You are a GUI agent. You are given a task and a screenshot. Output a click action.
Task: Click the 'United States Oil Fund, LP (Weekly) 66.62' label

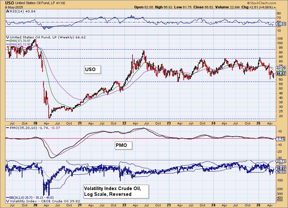48,37
